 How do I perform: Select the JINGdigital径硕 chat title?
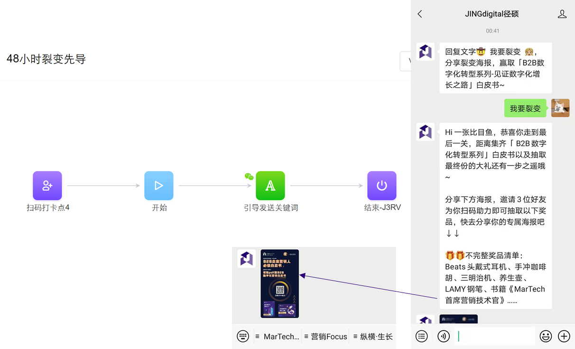point(492,14)
